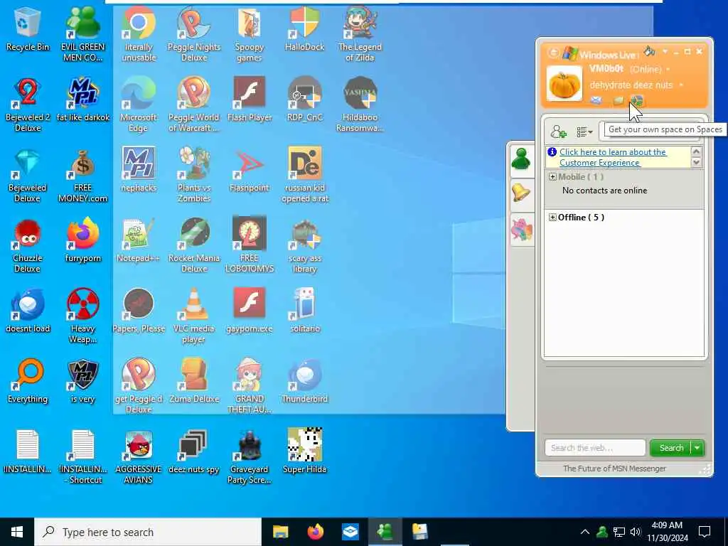The image size is (728, 546).
Task: Select the Super Hilda desktop icon
Action: pyautogui.click(x=304, y=451)
